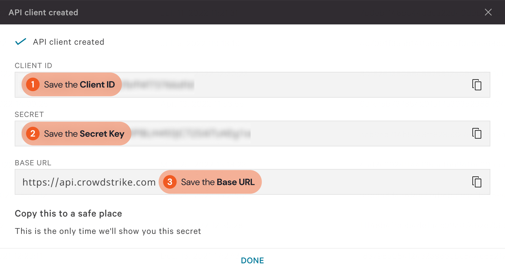Copy the Client ID with its copy icon
505x272 pixels.
(477, 85)
